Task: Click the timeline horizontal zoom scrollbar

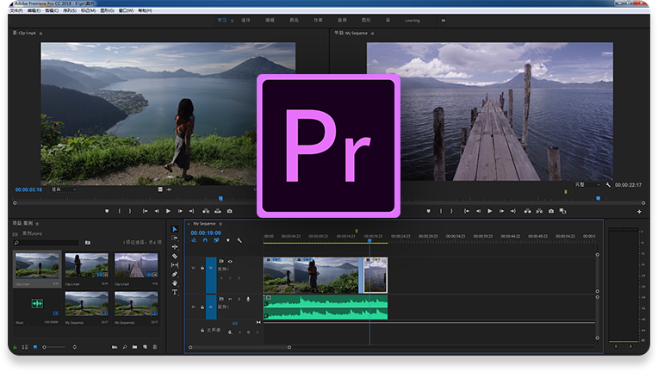Action: pyautogui.click(x=239, y=347)
